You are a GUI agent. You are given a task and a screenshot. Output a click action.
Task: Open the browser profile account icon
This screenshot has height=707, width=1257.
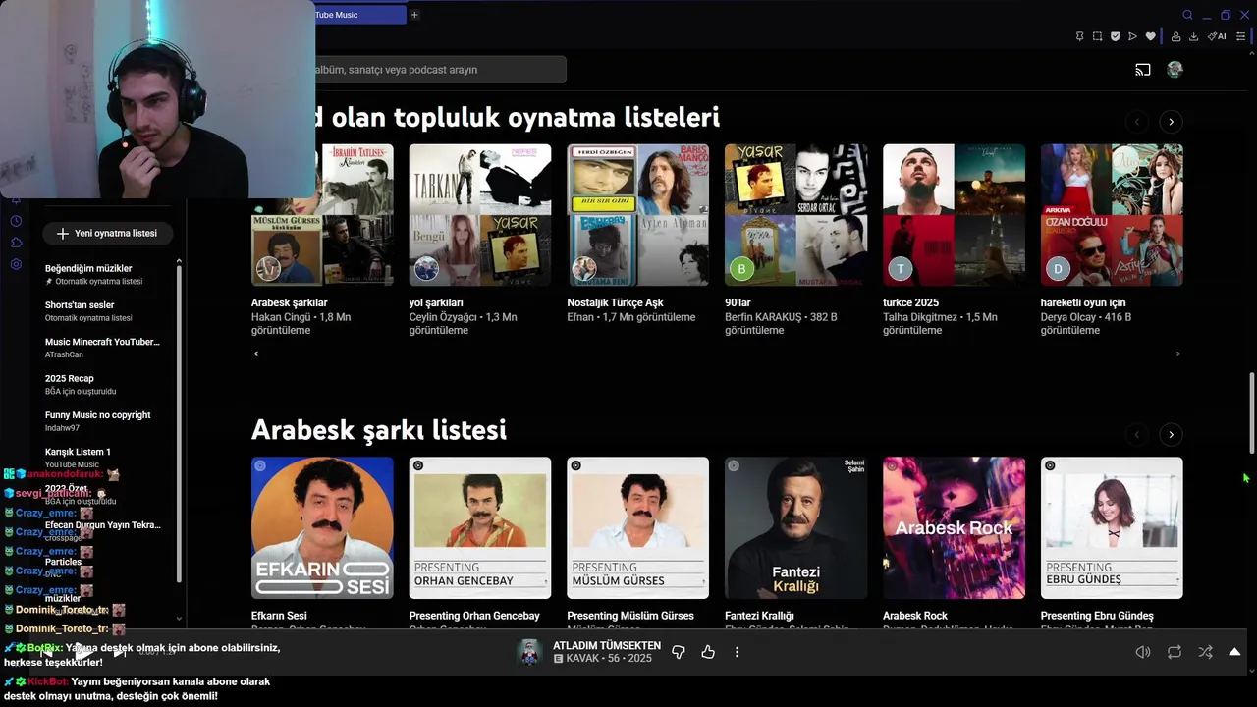pyautogui.click(x=1175, y=36)
